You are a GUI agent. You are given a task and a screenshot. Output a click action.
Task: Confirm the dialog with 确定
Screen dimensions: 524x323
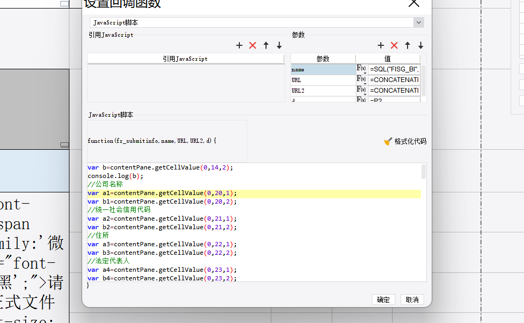[384, 300]
